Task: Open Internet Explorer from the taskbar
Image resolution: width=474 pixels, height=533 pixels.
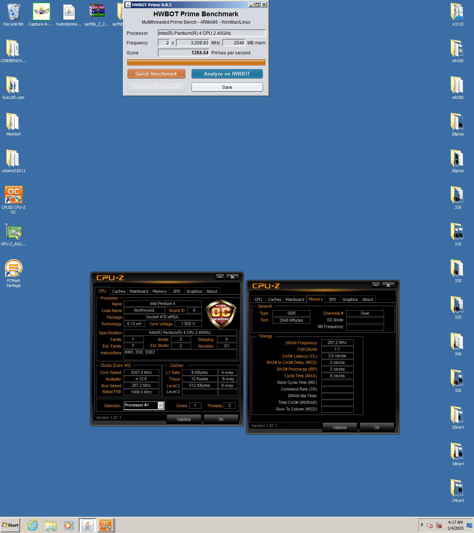Action: pyautogui.click(x=33, y=525)
